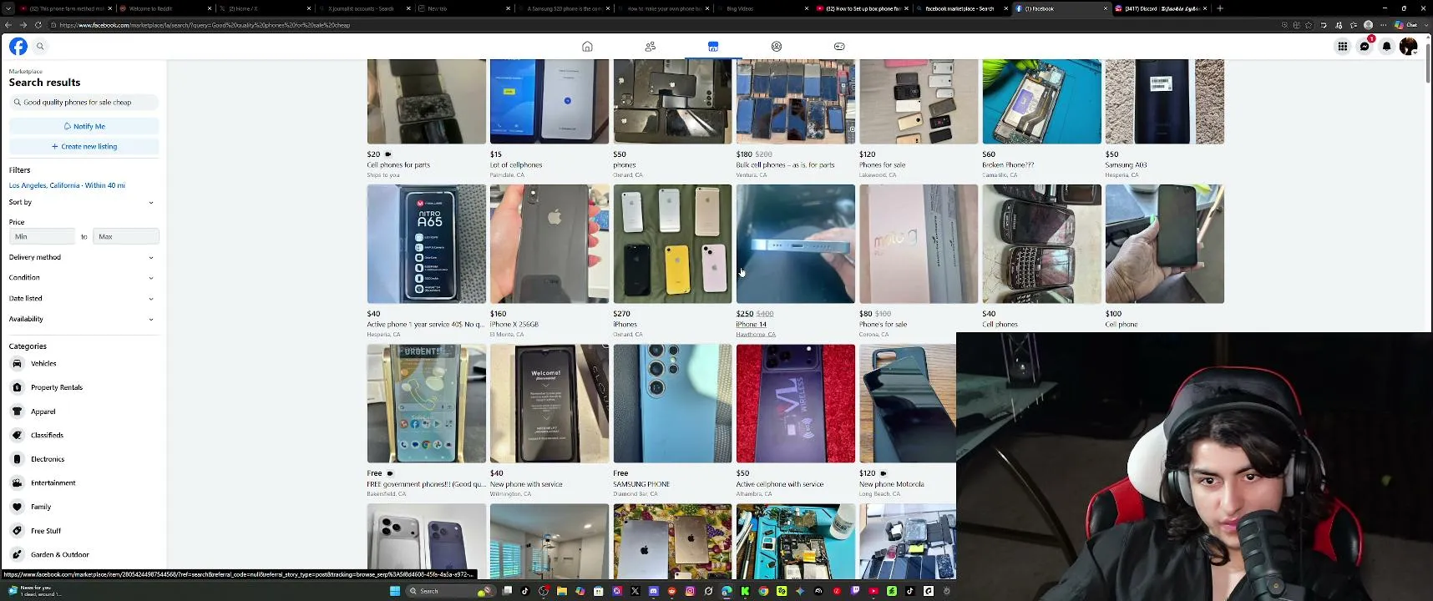The image size is (1433, 601).
Task: Open browser tab list dropdown arrow
Action: [x=9, y=8]
